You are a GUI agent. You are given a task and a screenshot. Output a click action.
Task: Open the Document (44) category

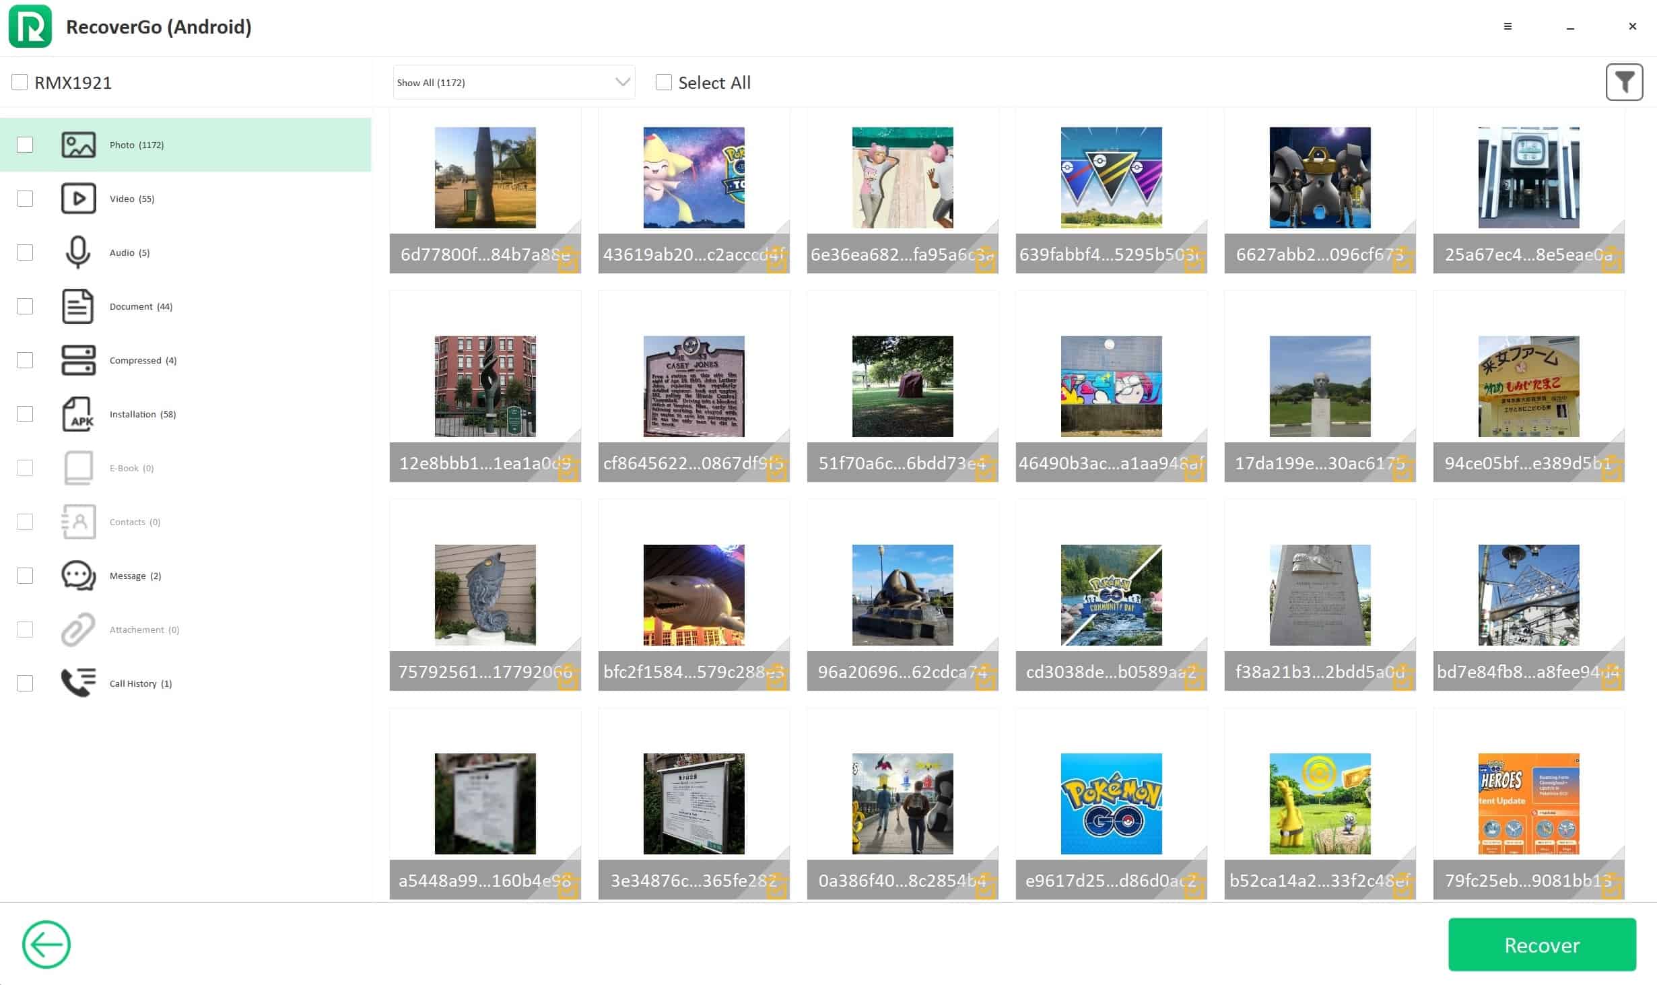141,306
